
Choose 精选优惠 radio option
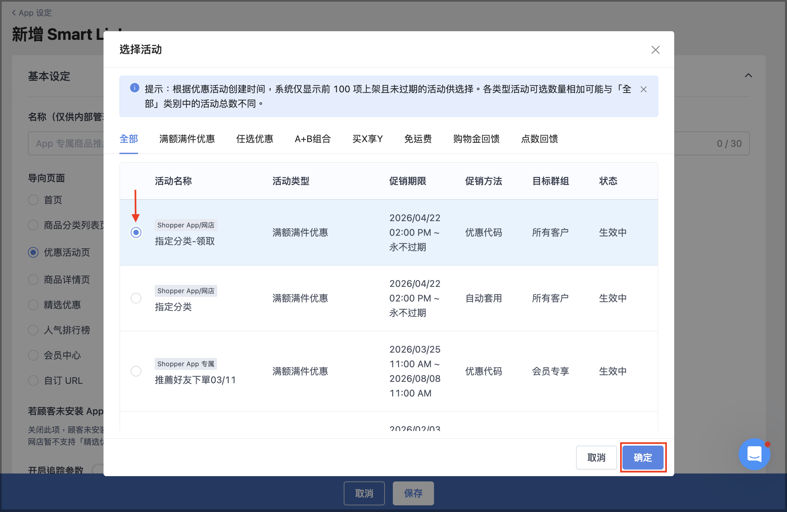pyautogui.click(x=33, y=305)
